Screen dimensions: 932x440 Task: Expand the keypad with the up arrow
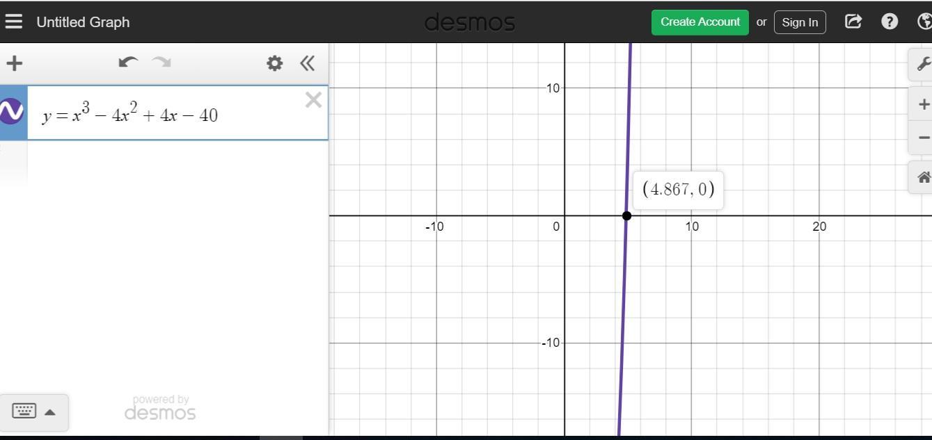[50, 412]
